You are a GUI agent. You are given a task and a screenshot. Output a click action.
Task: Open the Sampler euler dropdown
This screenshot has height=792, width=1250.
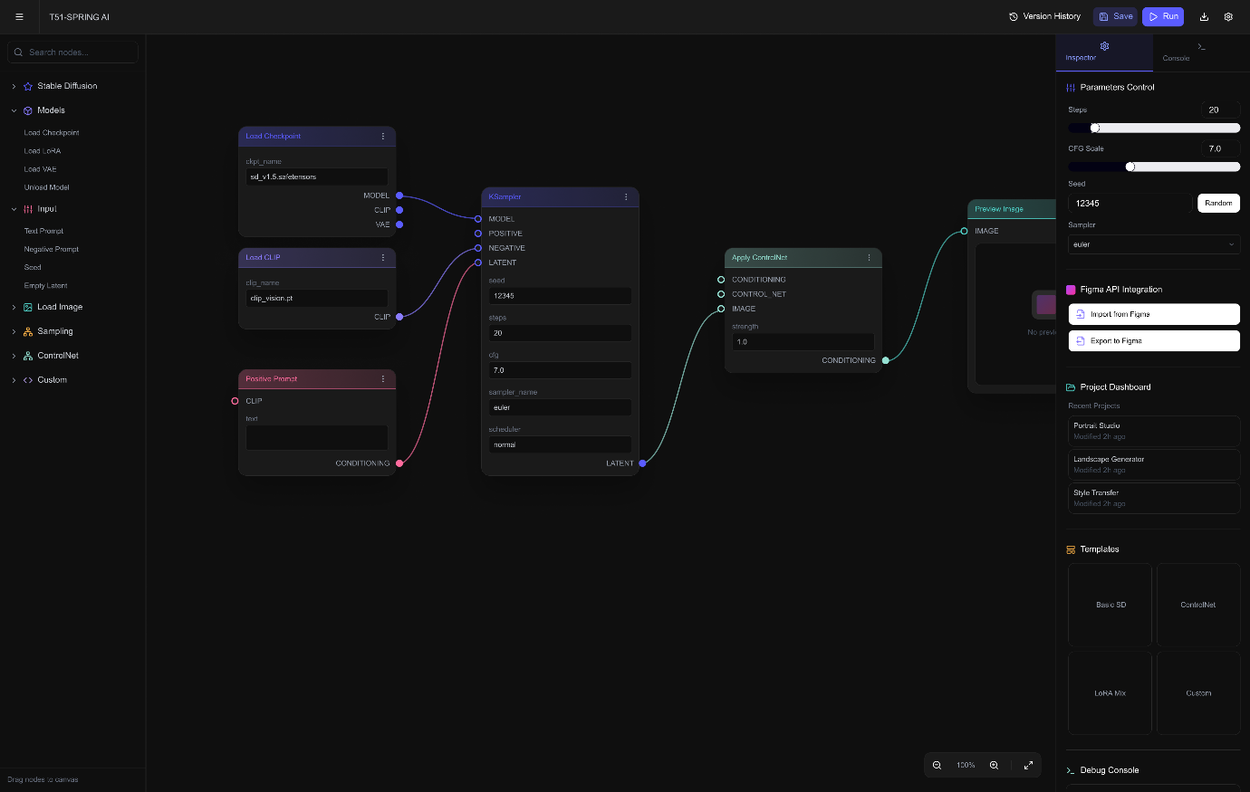1153,244
